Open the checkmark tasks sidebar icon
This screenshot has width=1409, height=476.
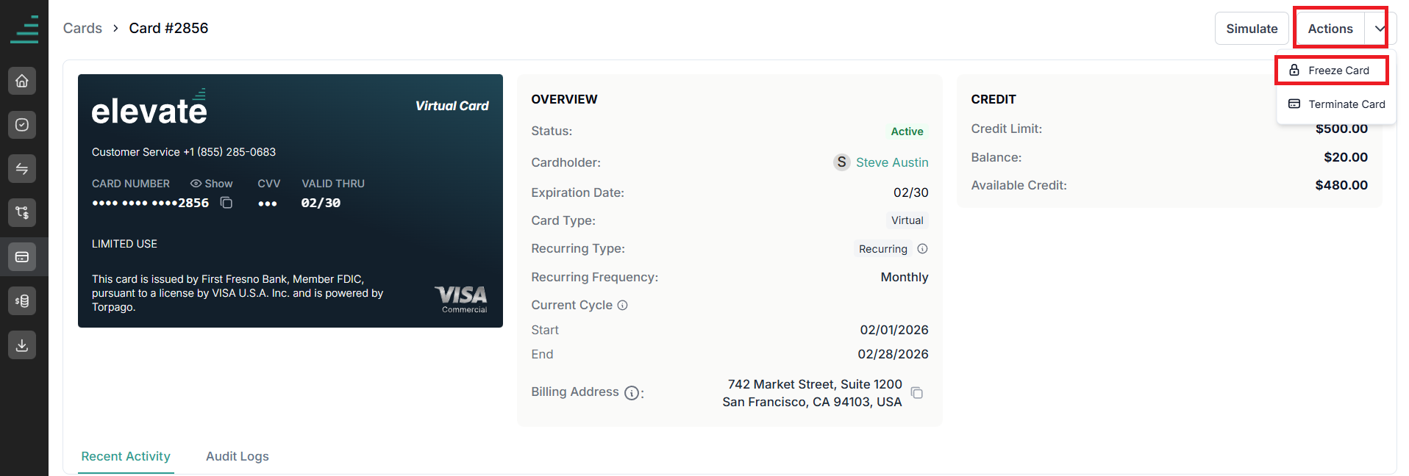[x=22, y=125]
